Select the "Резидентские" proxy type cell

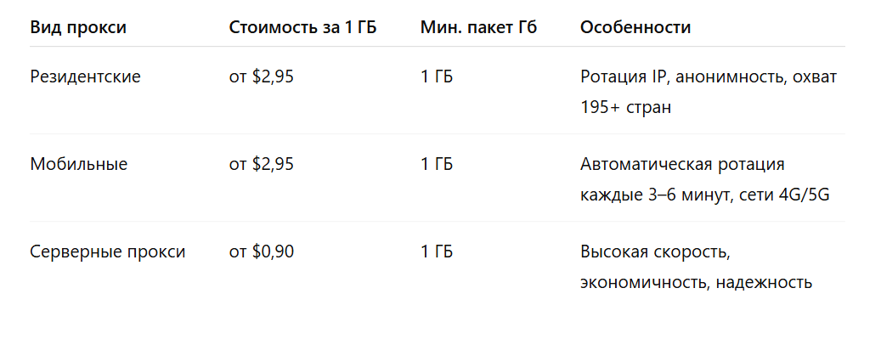coord(86,77)
